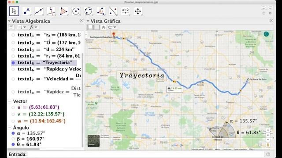282x158 pixels.
Task: Click the Trayectoria text label on map
Action: 142,75
